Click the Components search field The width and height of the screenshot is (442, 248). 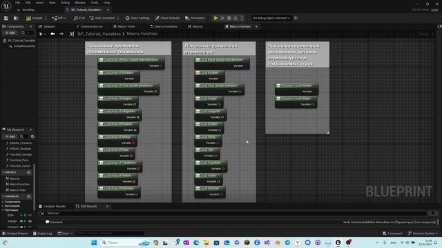[28, 33]
